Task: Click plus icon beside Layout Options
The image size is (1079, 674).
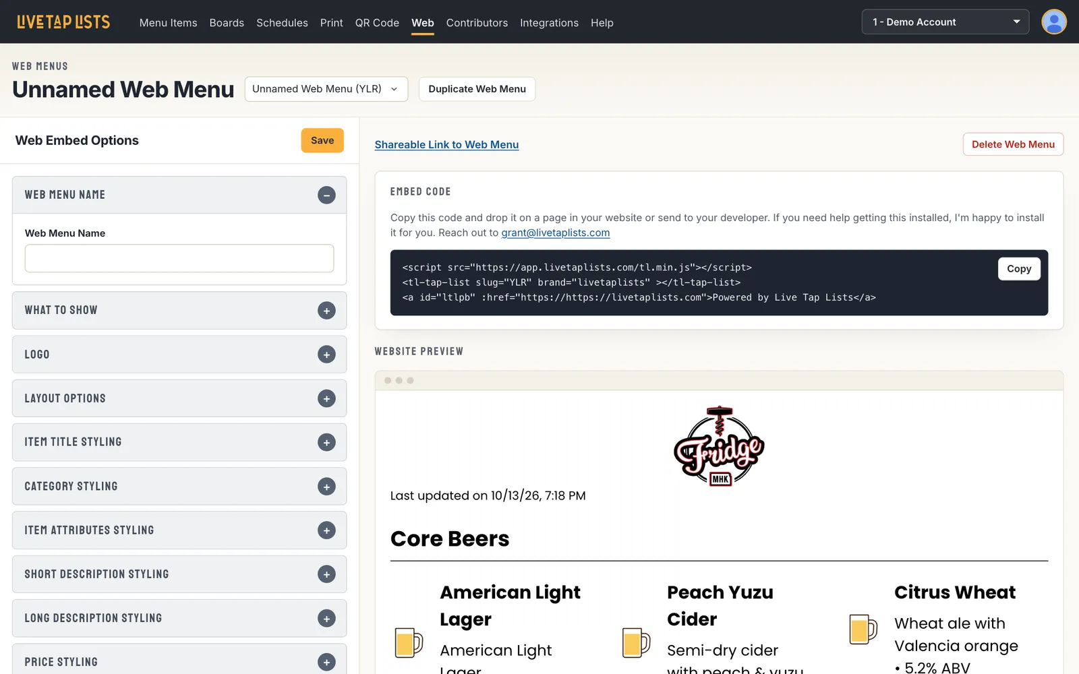Action: (326, 398)
